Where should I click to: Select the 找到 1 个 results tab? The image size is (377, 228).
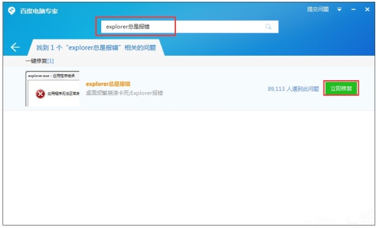pos(96,48)
